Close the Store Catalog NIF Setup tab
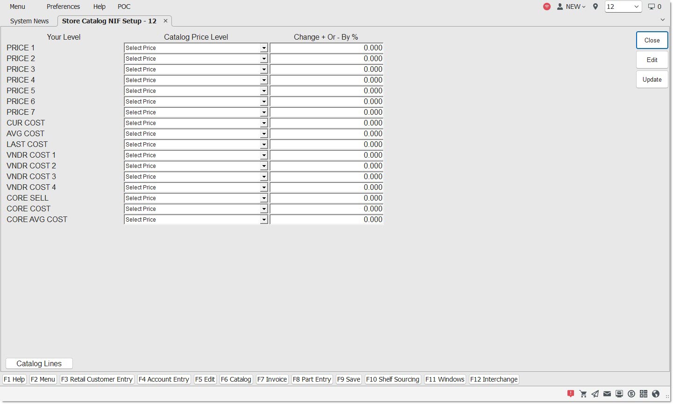This screenshot has height=404, width=673. tap(165, 21)
